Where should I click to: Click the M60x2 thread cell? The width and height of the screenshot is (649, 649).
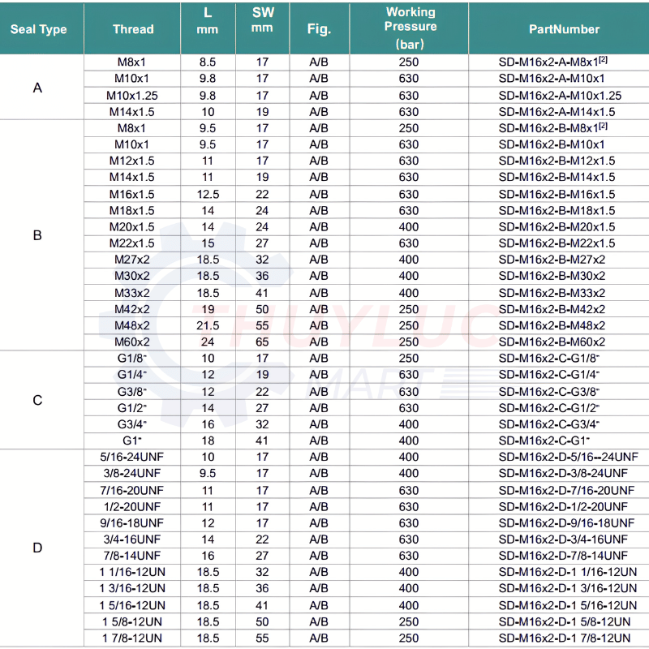click(132, 342)
